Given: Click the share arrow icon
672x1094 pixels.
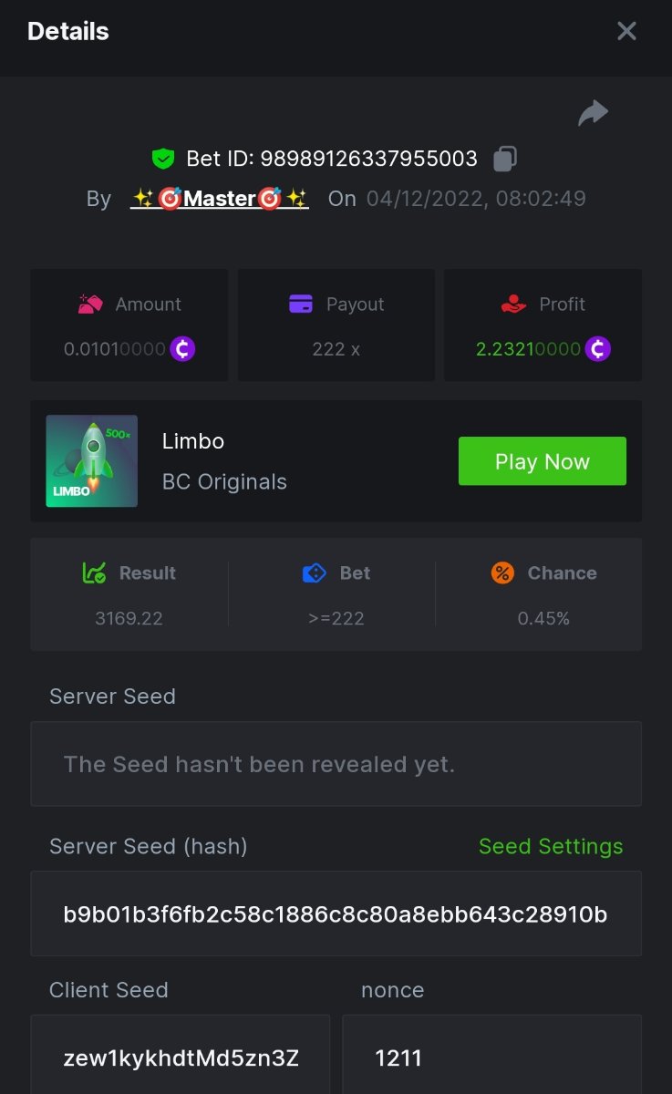Looking at the screenshot, I should [593, 113].
